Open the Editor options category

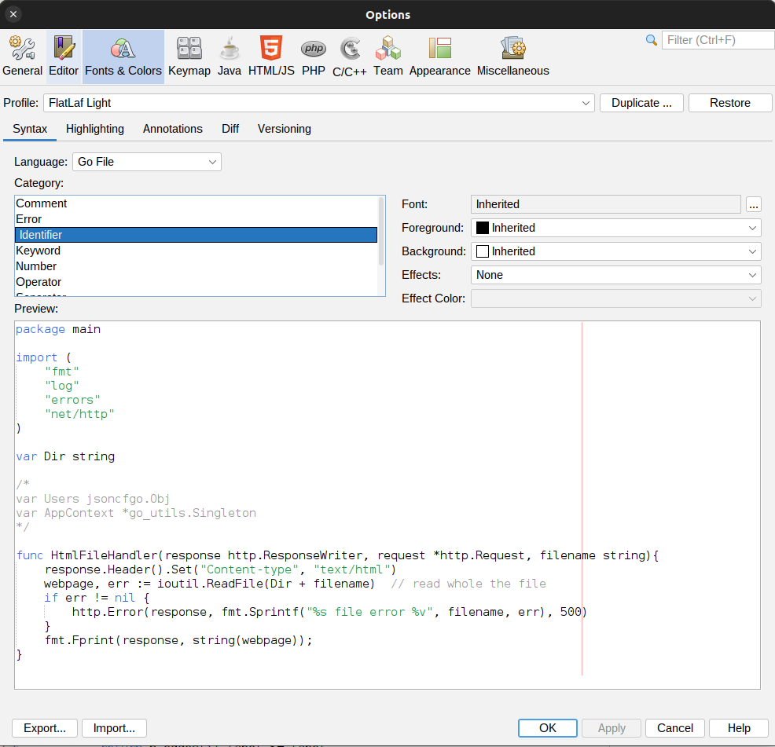pyautogui.click(x=64, y=57)
